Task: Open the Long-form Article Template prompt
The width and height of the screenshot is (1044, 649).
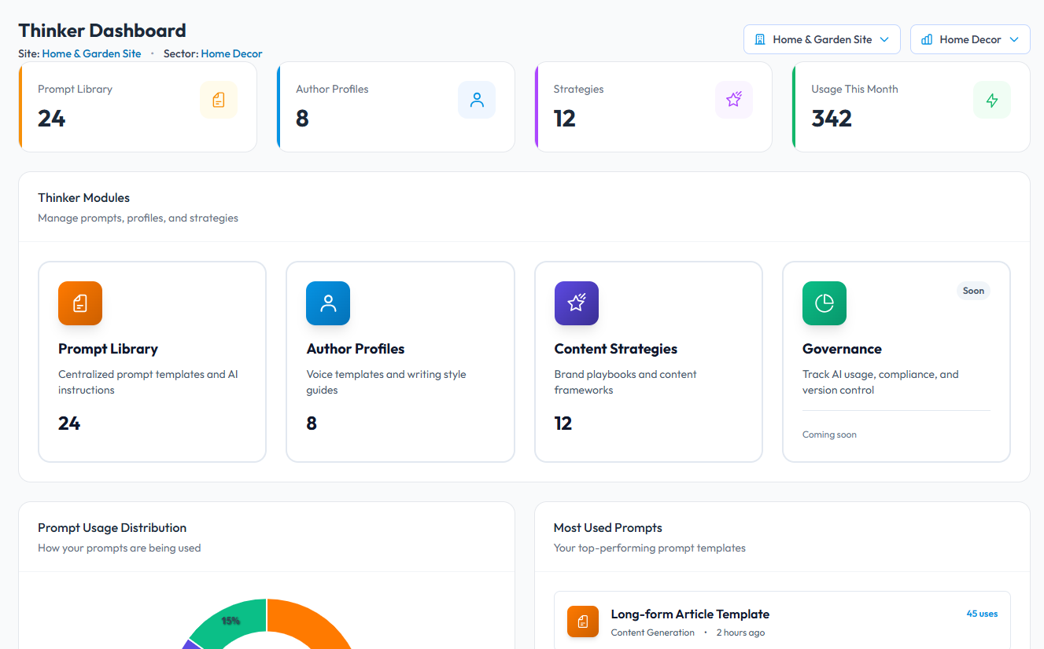Action: click(690, 614)
